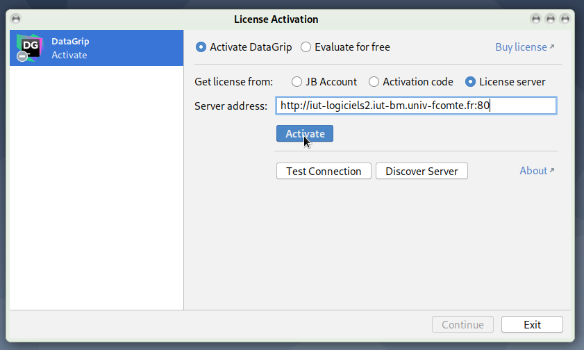Select the Activate DataGrip radio option
Viewport: 584px width, 350px height.
pyautogui.click(x=201, y=47)
